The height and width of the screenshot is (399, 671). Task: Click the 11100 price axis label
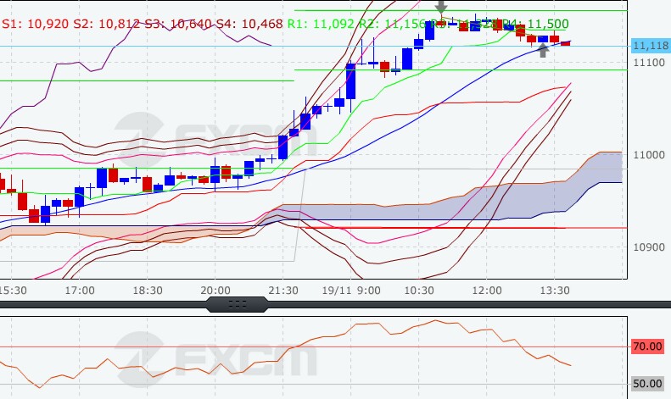point(649,63)
